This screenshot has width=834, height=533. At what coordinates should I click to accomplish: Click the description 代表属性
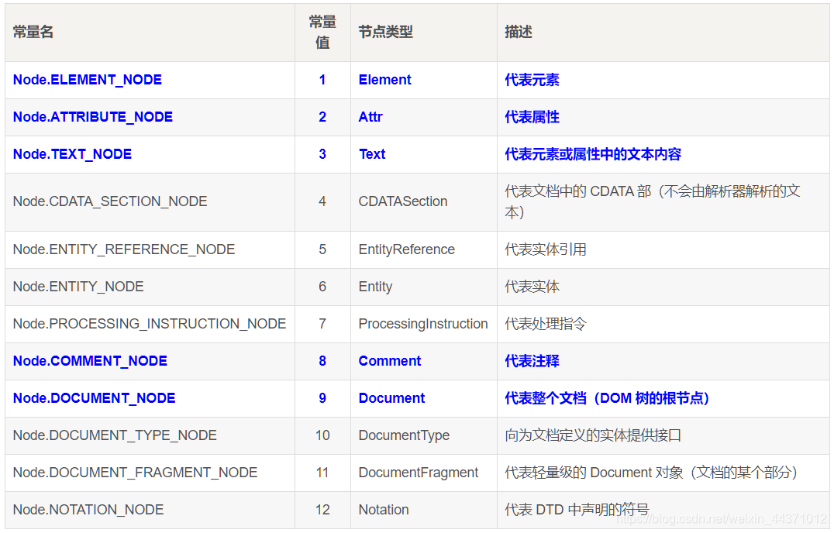pyautogui.click(x=532, y=117)
